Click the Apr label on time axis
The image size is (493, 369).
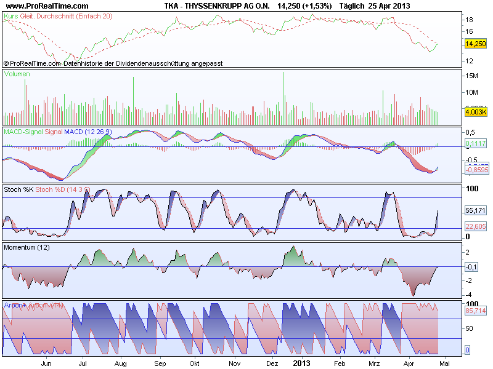[x=409, y=363]
